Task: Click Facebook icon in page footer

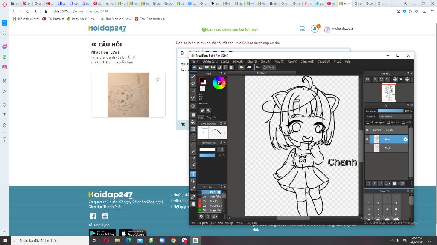Action: [93, 217]
